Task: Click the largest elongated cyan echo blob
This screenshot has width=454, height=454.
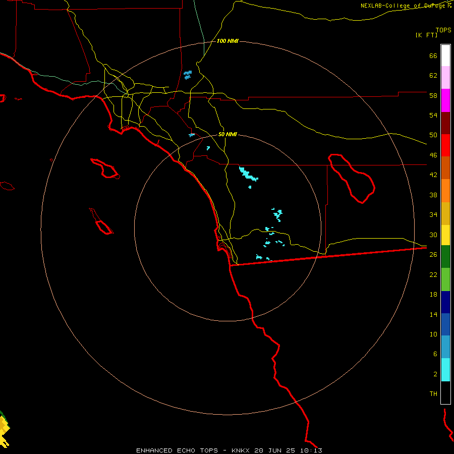Action: tap(248, 174)
